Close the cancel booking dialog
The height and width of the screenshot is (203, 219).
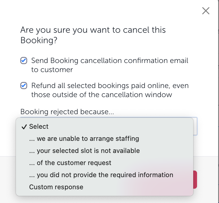tap(206, 11)
